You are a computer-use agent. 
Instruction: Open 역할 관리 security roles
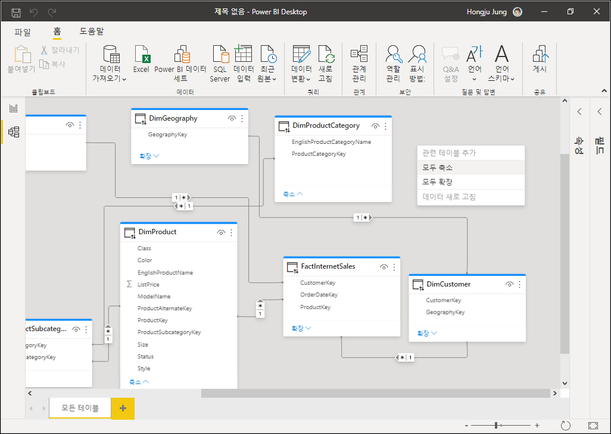(393, 63)
